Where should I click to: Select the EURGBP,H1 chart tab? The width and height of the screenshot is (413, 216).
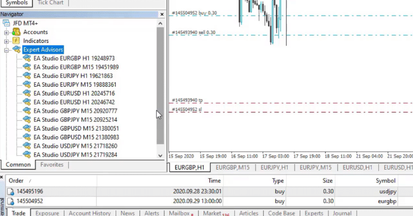(189, 167)
